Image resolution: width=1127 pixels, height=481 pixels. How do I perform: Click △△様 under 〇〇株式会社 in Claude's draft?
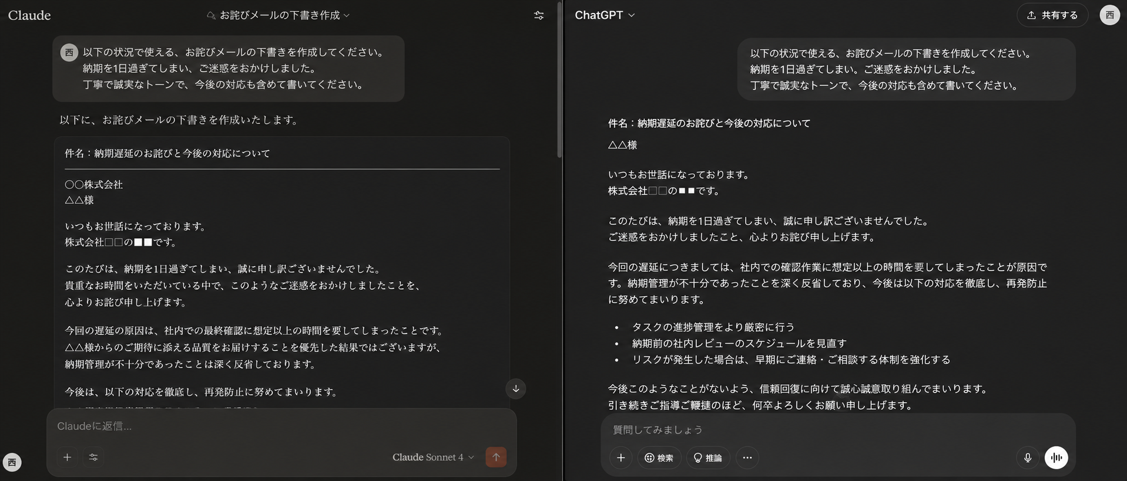(x=79, y=200)
